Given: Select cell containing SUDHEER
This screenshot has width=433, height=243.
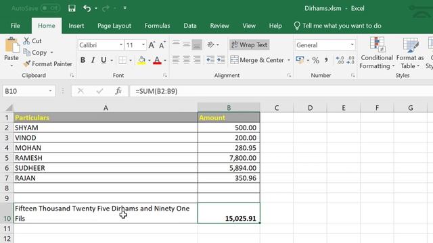Looking at the screenshot, I should [106, 168].
